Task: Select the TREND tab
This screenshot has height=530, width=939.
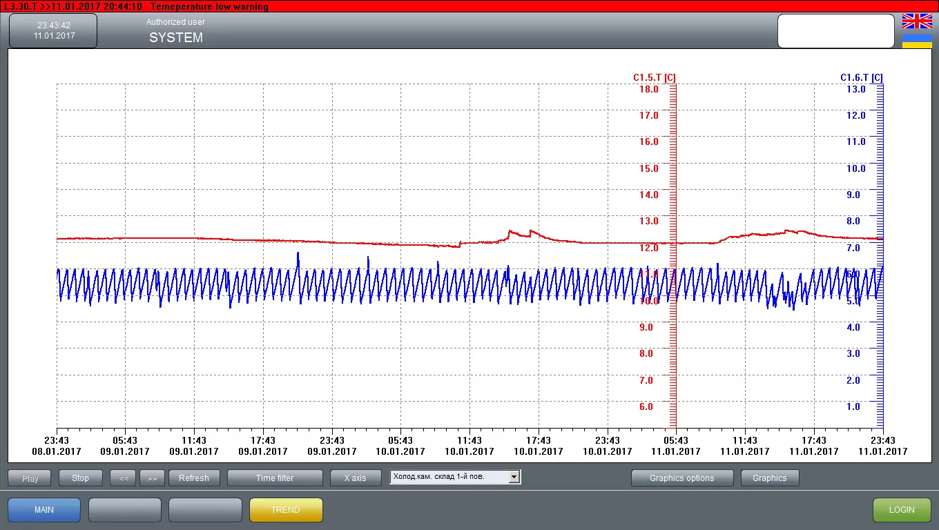Action: (285, 510)
